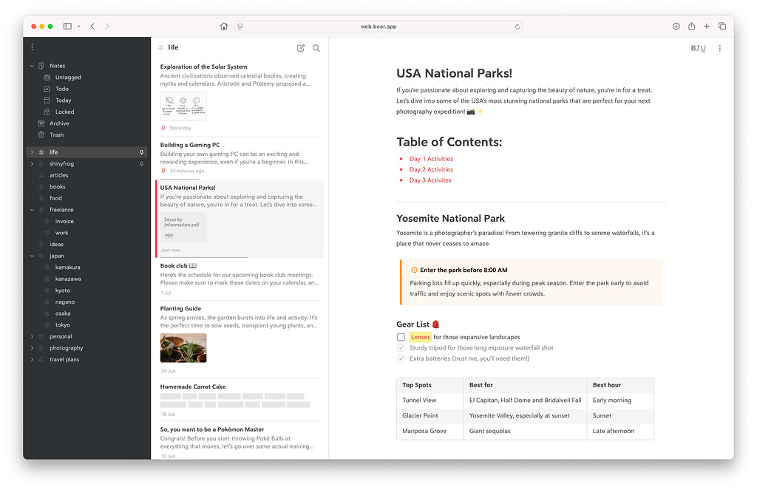Expand the photography tag

[x=33, y=347]
